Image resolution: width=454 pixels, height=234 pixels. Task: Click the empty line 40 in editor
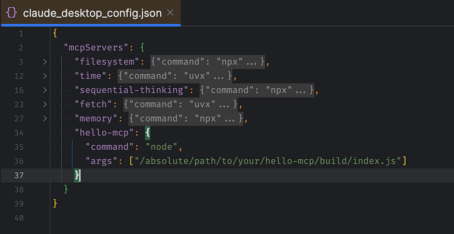click(x=208, y=218)
